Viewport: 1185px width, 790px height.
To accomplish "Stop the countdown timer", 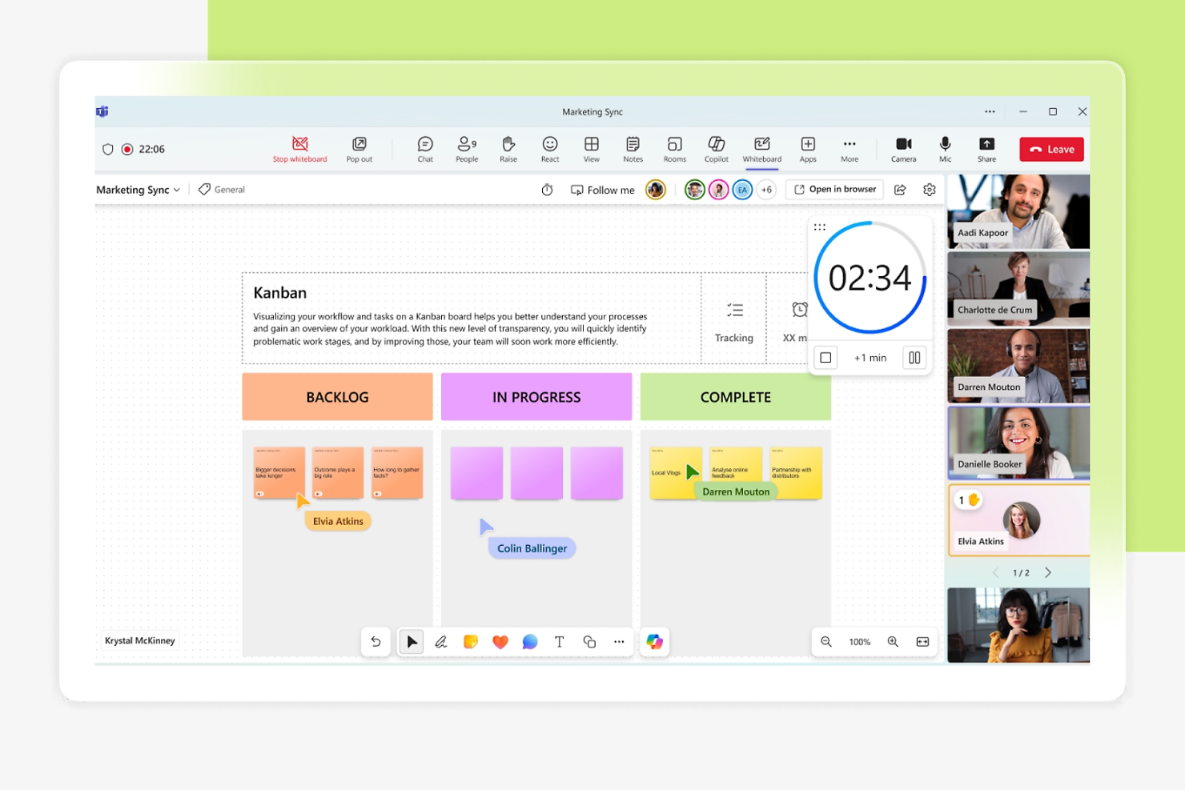I will click(825, 358).
